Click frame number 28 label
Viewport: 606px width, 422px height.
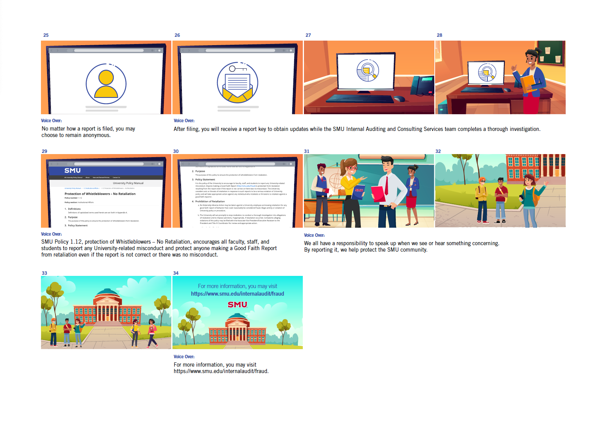[440, 35]
